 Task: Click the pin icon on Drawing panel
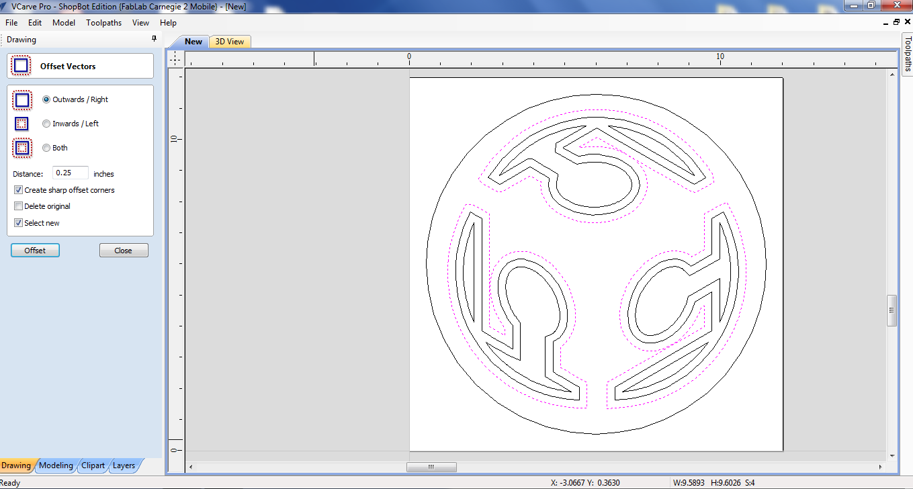154,39
